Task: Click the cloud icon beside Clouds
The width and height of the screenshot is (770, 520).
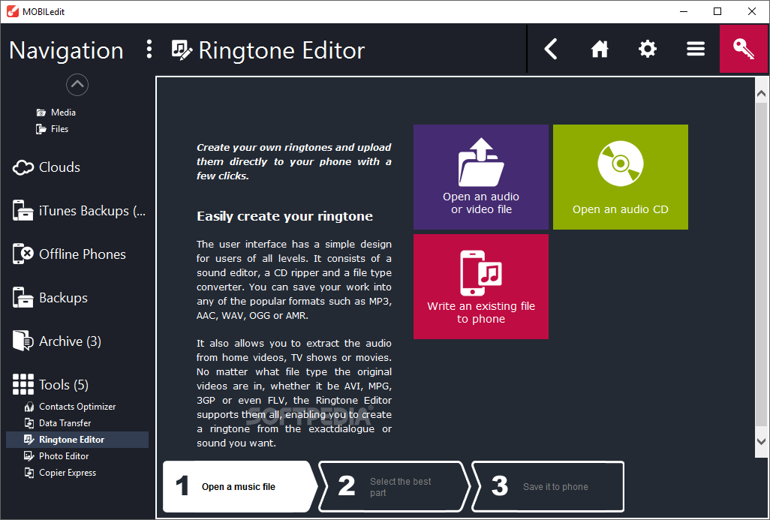Action: pos(23,167)
